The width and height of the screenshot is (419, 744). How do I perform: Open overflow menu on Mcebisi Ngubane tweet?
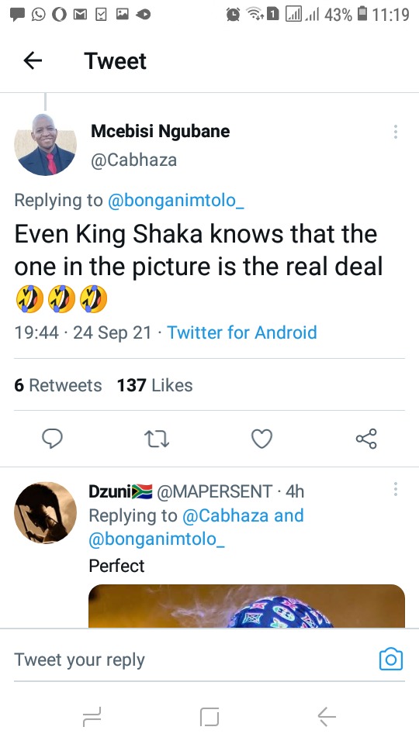point(395,132)
